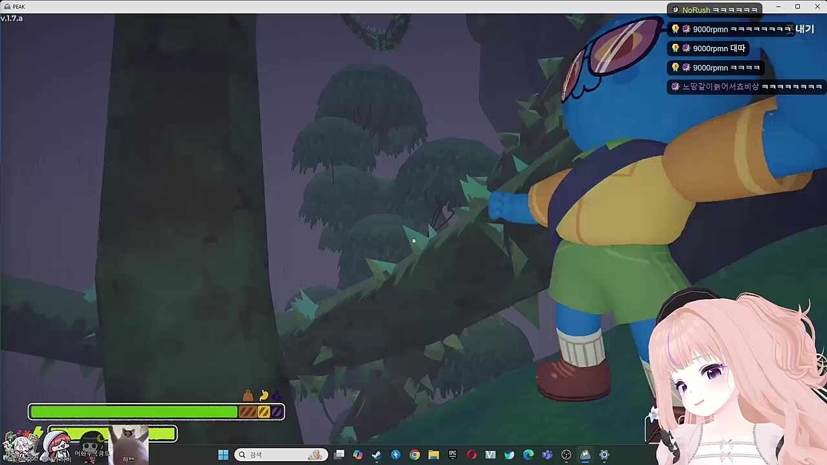Click the NoRush chat message

pos(715,10)
